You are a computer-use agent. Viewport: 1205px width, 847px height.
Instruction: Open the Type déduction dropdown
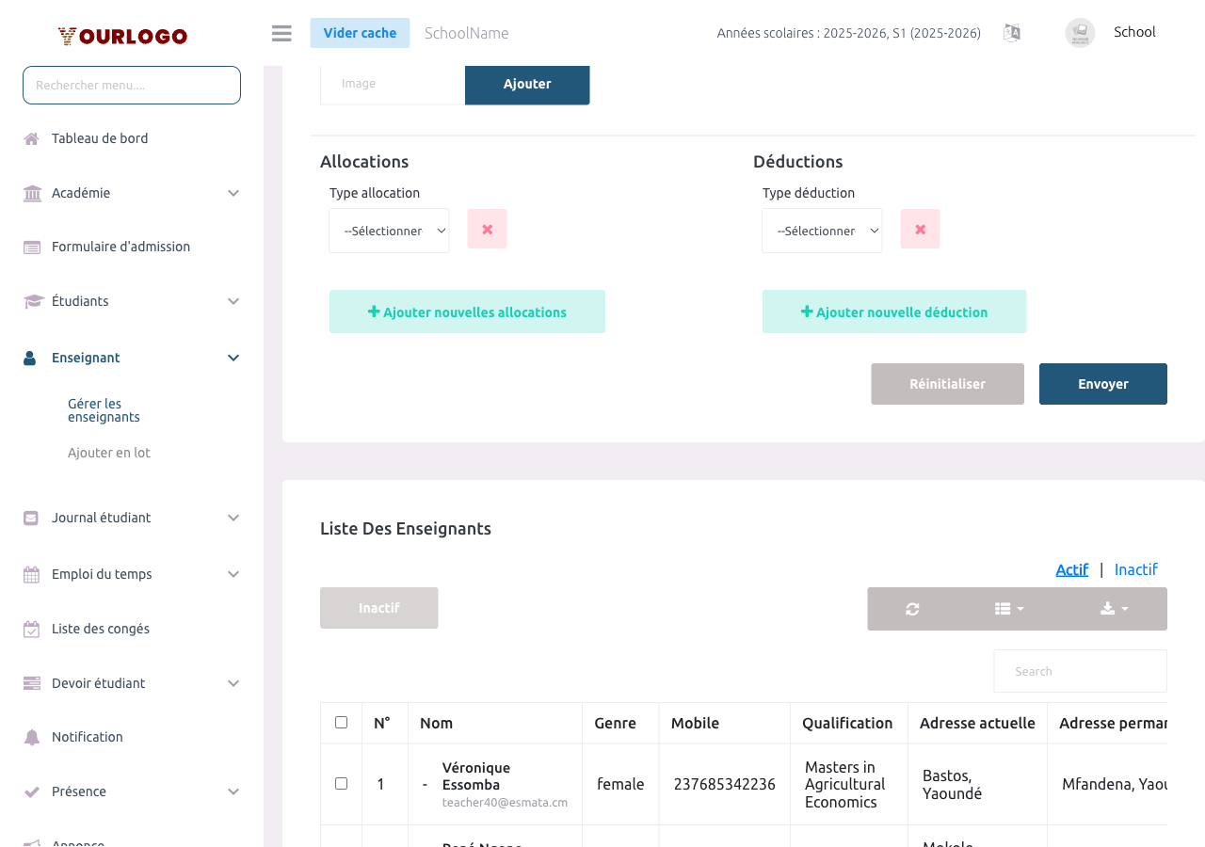pos(822,231)
